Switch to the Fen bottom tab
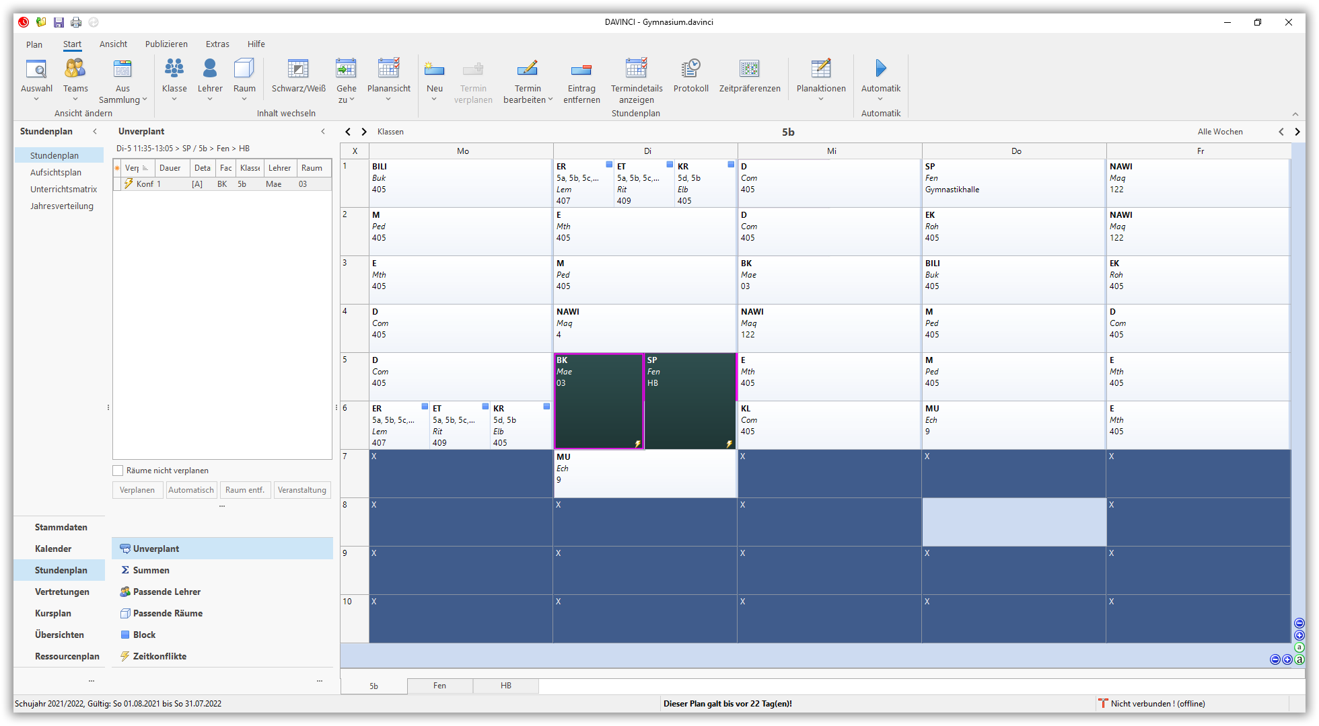 tap(439, 686)
